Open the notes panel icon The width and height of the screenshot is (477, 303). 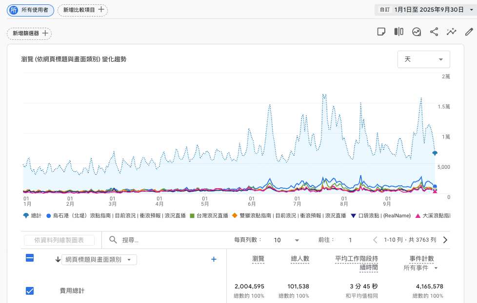click(382, 31)
